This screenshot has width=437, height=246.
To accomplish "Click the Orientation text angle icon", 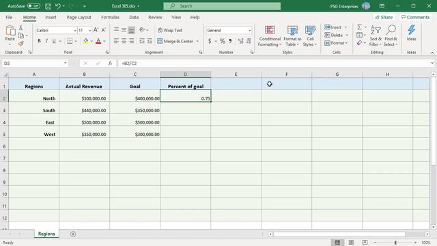I will pos(142,30).
